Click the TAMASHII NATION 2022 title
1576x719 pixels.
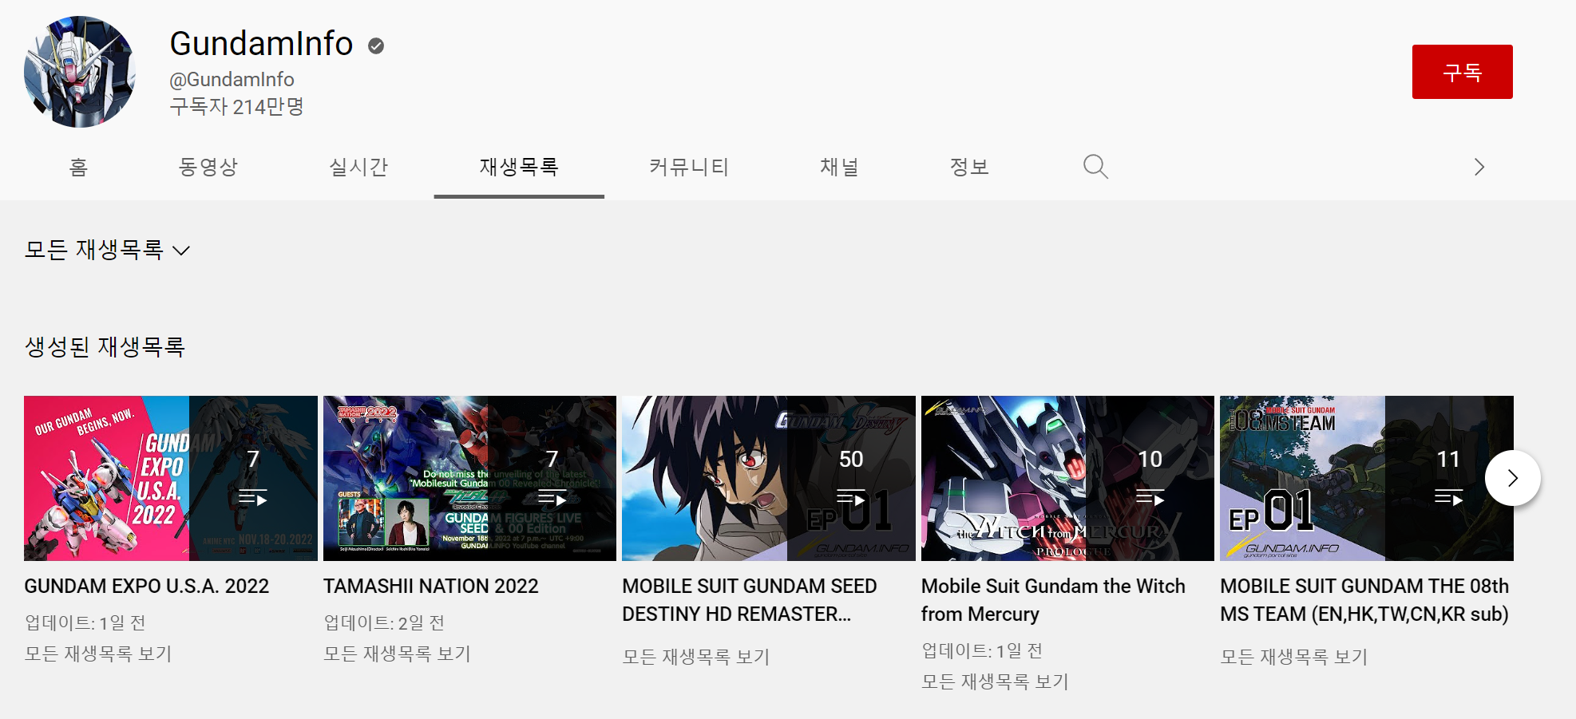coord(431,586)
